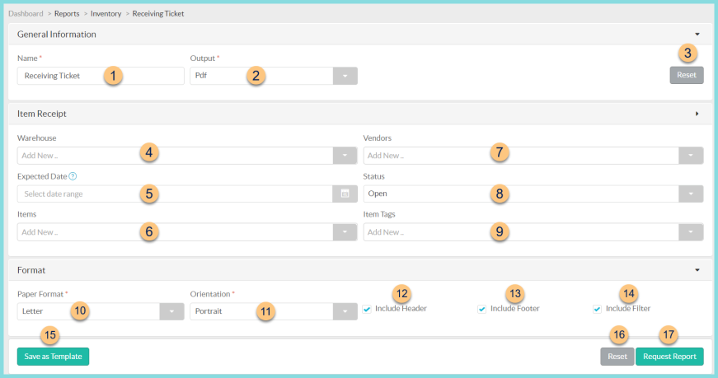Click the Include Footer label text
718x378 pixels.
coord(514,309)
